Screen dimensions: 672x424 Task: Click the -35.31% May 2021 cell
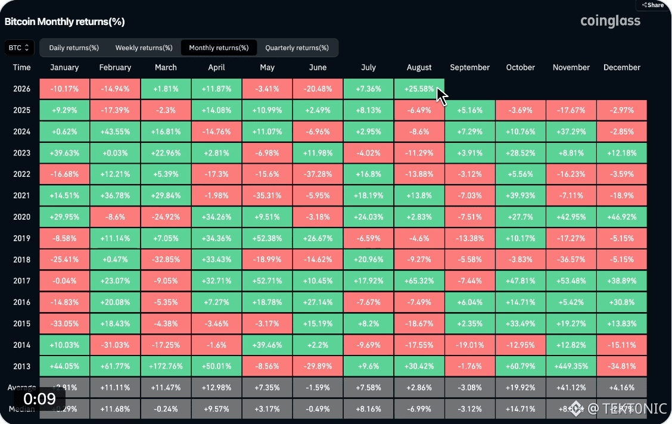(267, 195)
